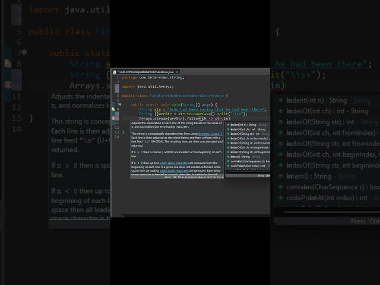The height and width of the screenshot is (285, 380).
Task: Click the Javadoc popup's 'click for focus' status bar
Action: pyautogui.click(x=194, y=177)
